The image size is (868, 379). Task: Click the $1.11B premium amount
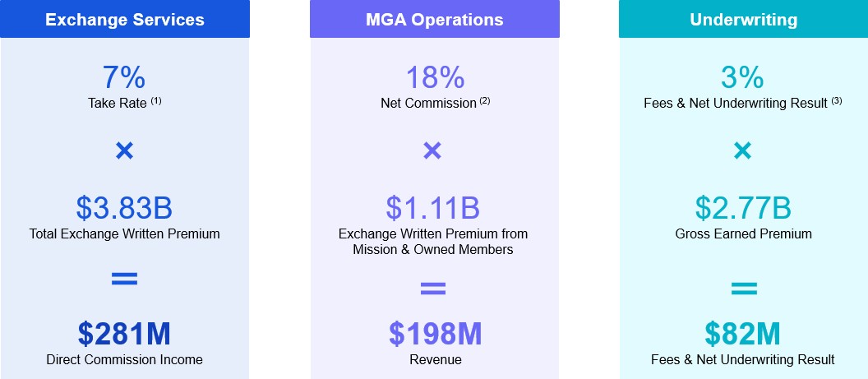pos(433,208)
